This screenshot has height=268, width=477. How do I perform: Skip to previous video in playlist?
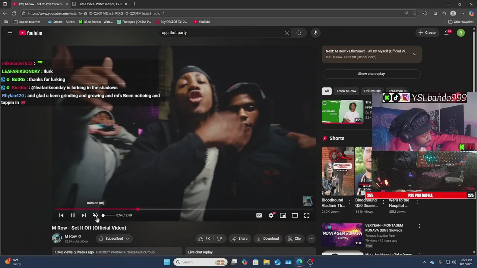point(61,216)
